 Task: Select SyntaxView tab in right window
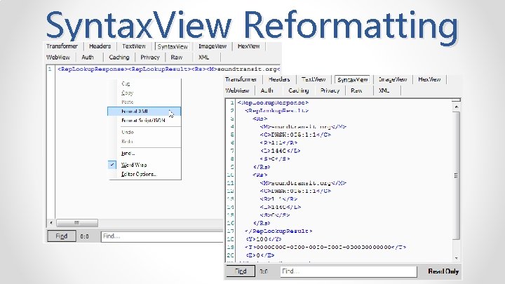(x=353, y=79)
